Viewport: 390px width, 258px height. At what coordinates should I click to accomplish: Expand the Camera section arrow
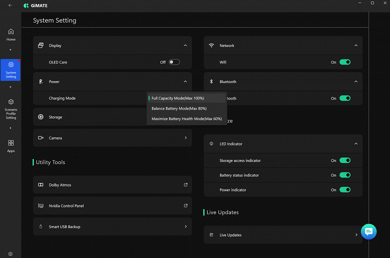click(x=185, y=138)
